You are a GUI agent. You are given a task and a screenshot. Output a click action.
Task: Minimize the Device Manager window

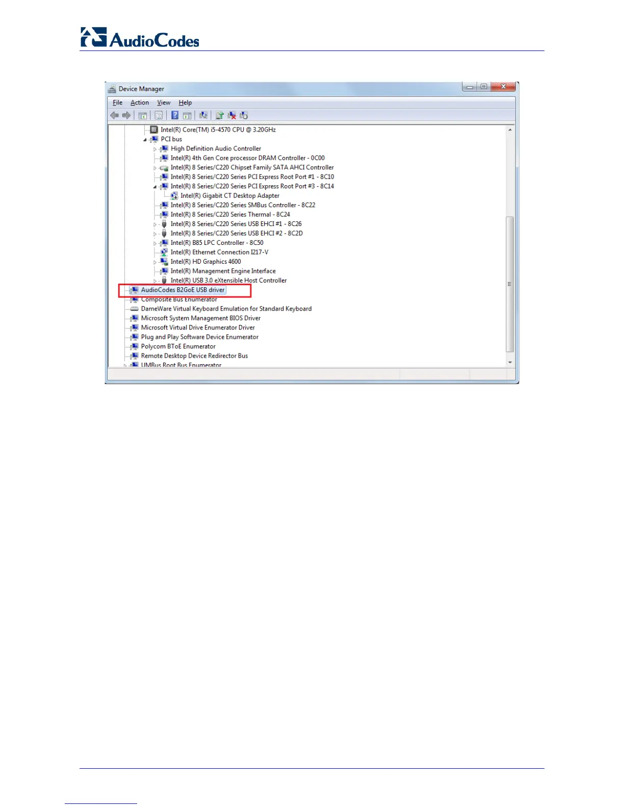point(469,87)
